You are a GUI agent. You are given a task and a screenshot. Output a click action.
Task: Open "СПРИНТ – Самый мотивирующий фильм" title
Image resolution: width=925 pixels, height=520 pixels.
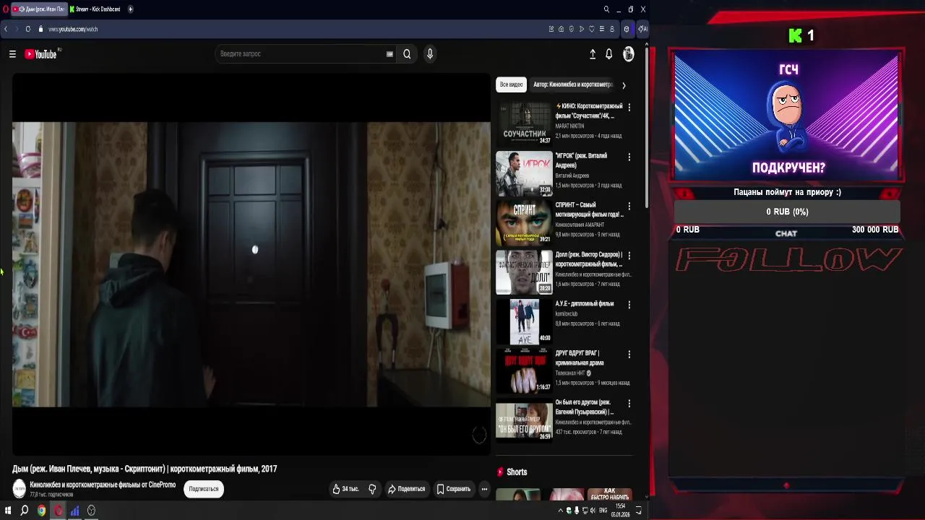point(589,209)
